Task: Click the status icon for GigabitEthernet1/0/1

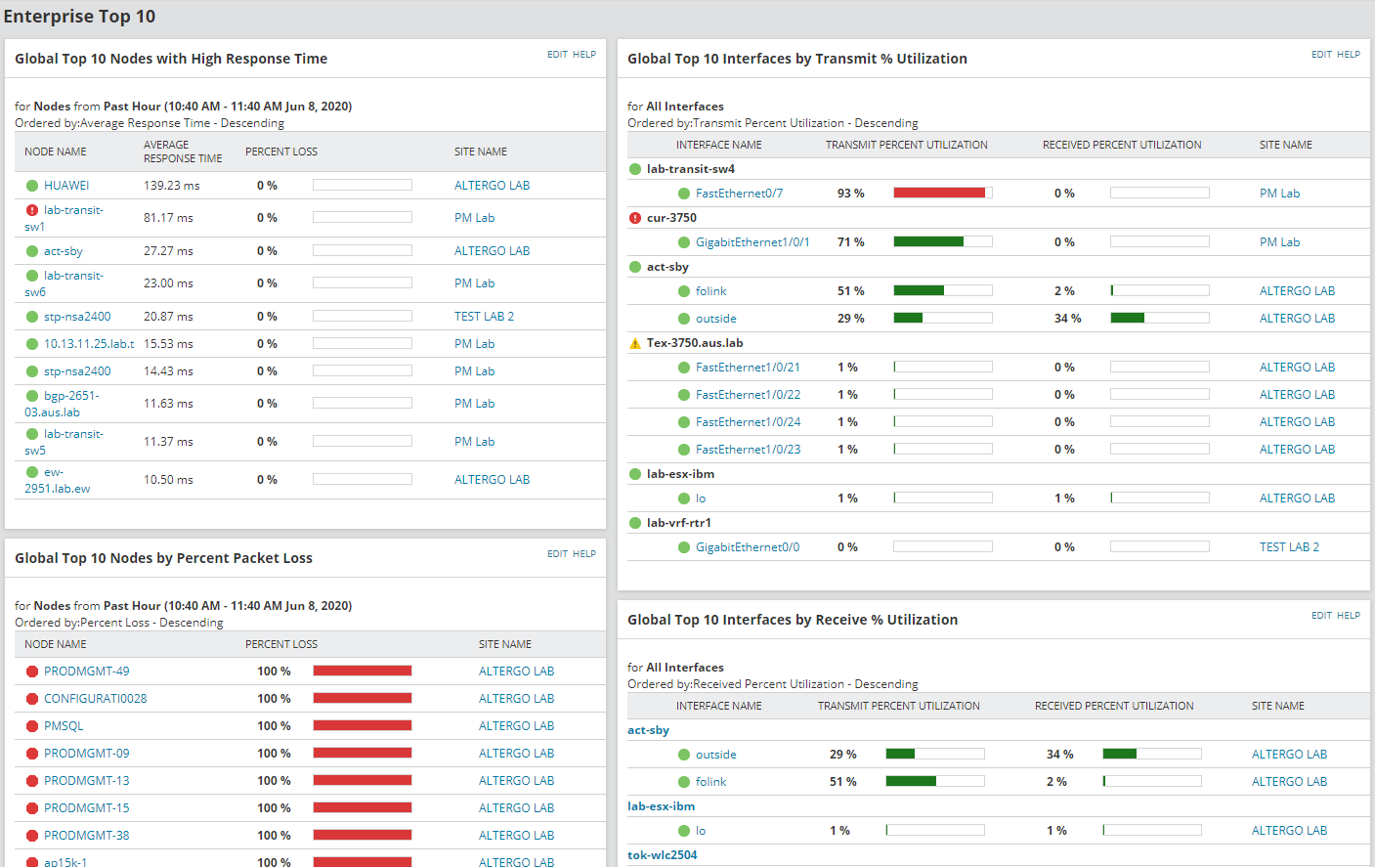Action: point(684,242)
